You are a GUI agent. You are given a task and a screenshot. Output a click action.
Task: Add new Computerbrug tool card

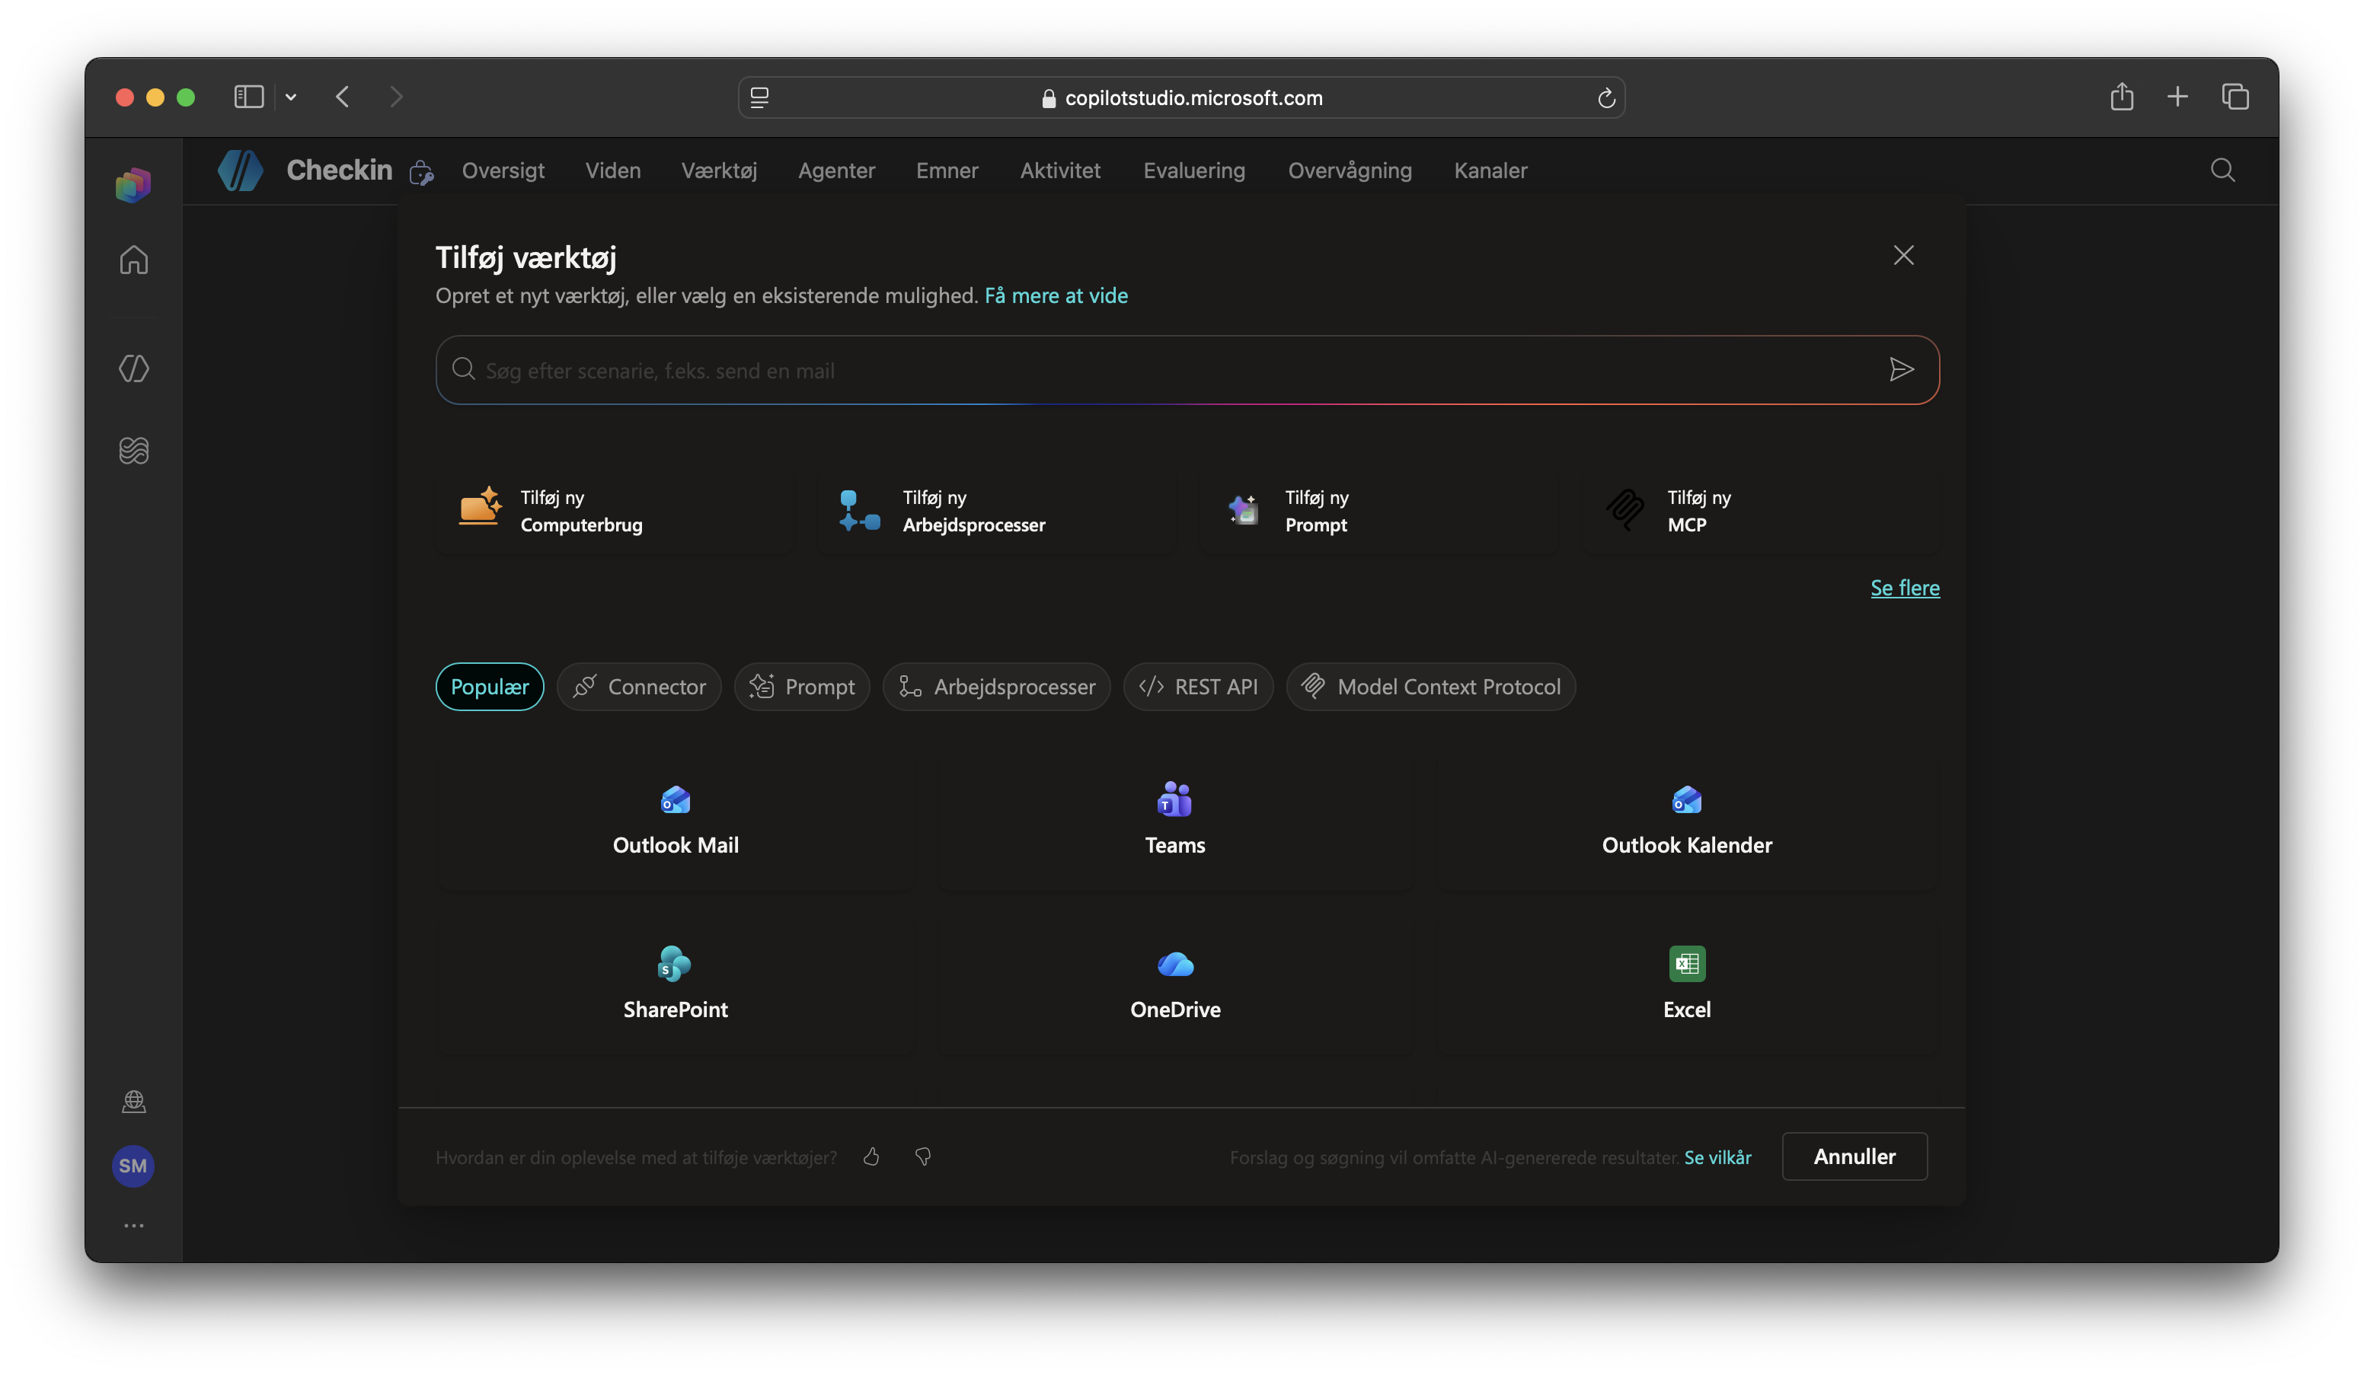point(614,512)
